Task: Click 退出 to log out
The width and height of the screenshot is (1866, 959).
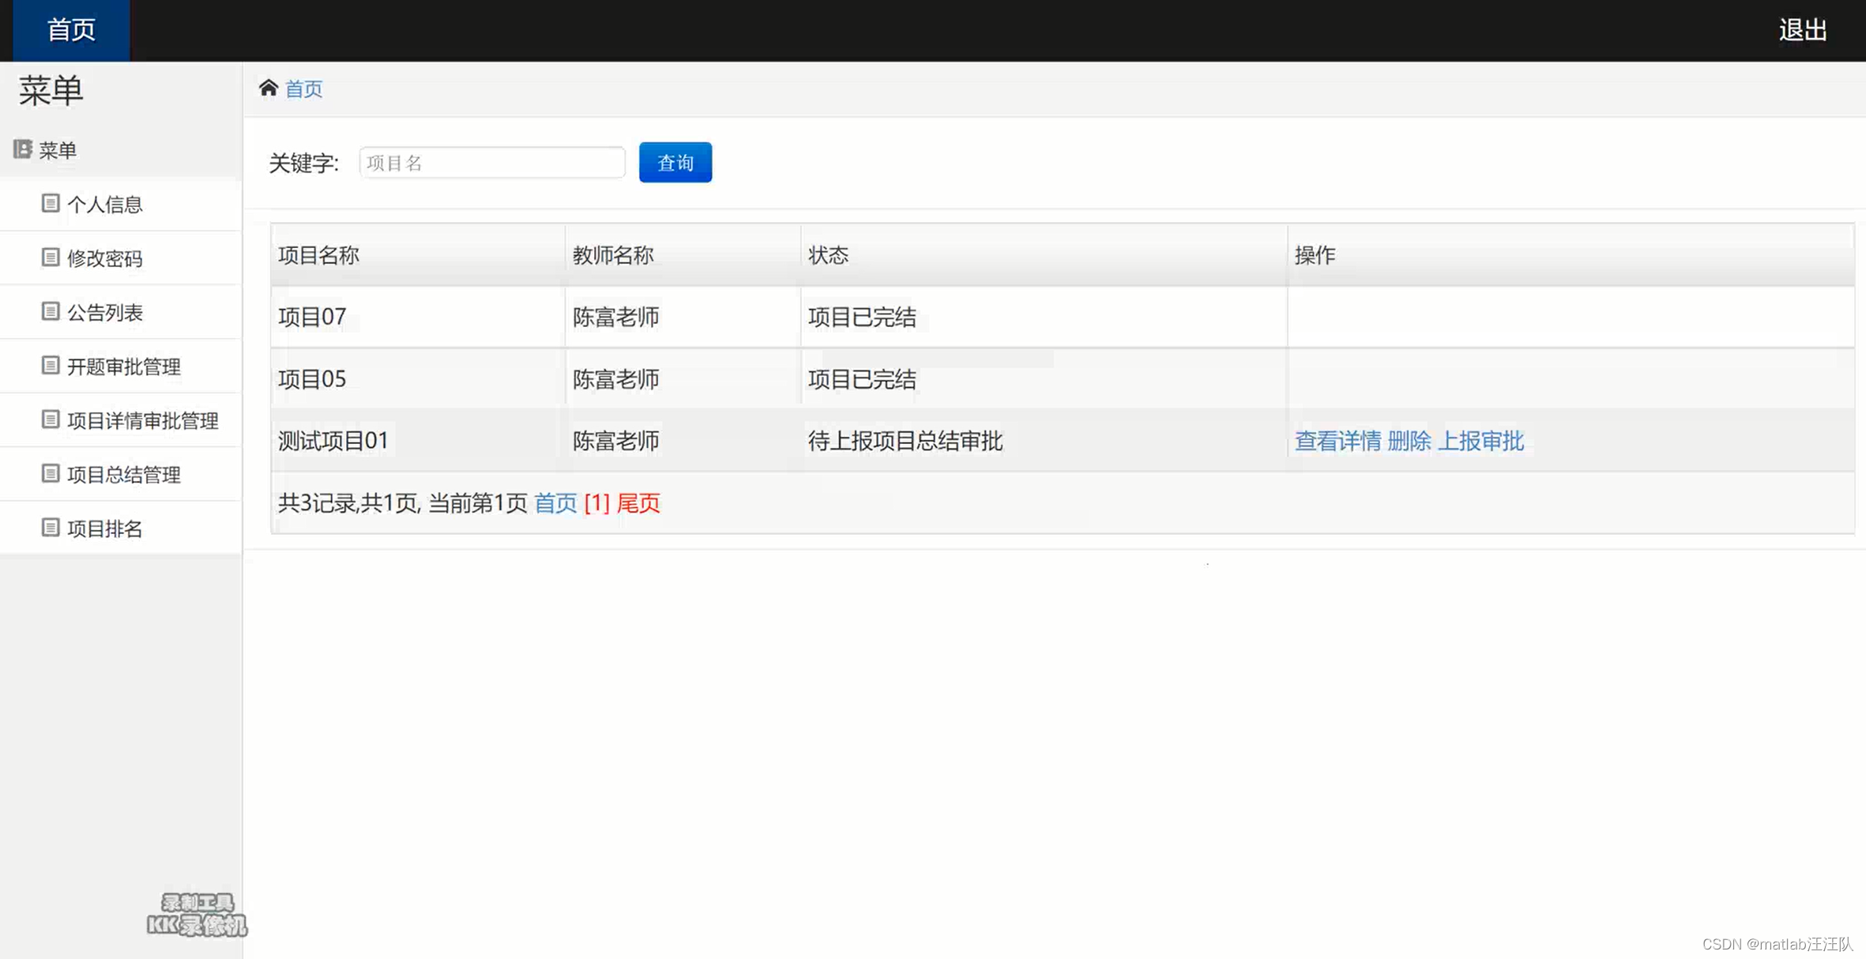Action: 1802,30
